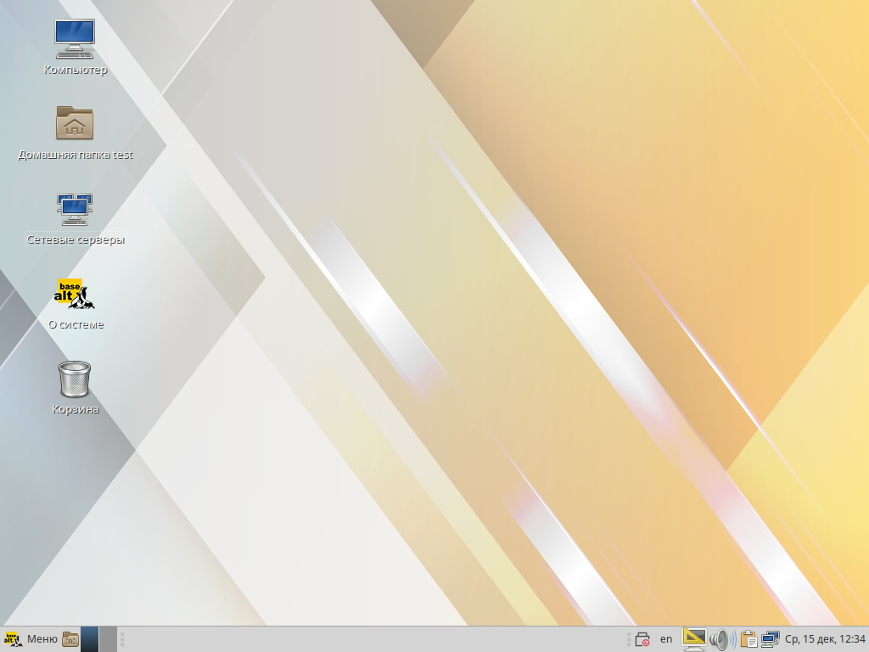
Task: Click the show desktop folder icon in panel
Action: tap(70, 639)
